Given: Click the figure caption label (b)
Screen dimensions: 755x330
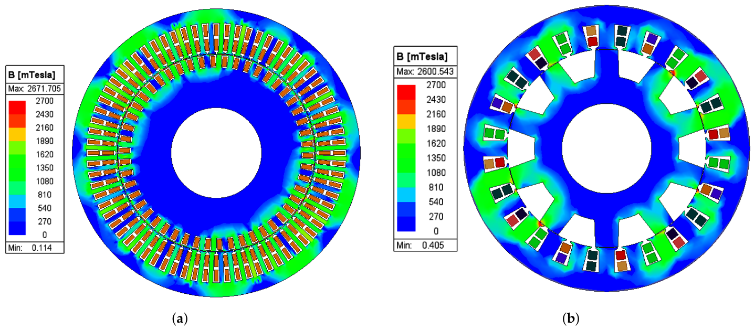Looking at the screenshot, I should [571, 318].
